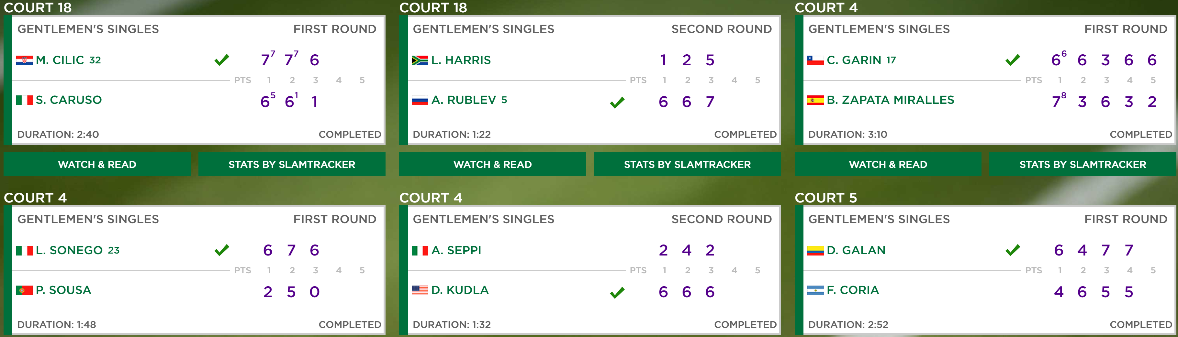Image resolution: width=1178 pixels, height=337 pixels.
Task: Click the Colombia flag beside D. Galan
Action: [815, 251]
